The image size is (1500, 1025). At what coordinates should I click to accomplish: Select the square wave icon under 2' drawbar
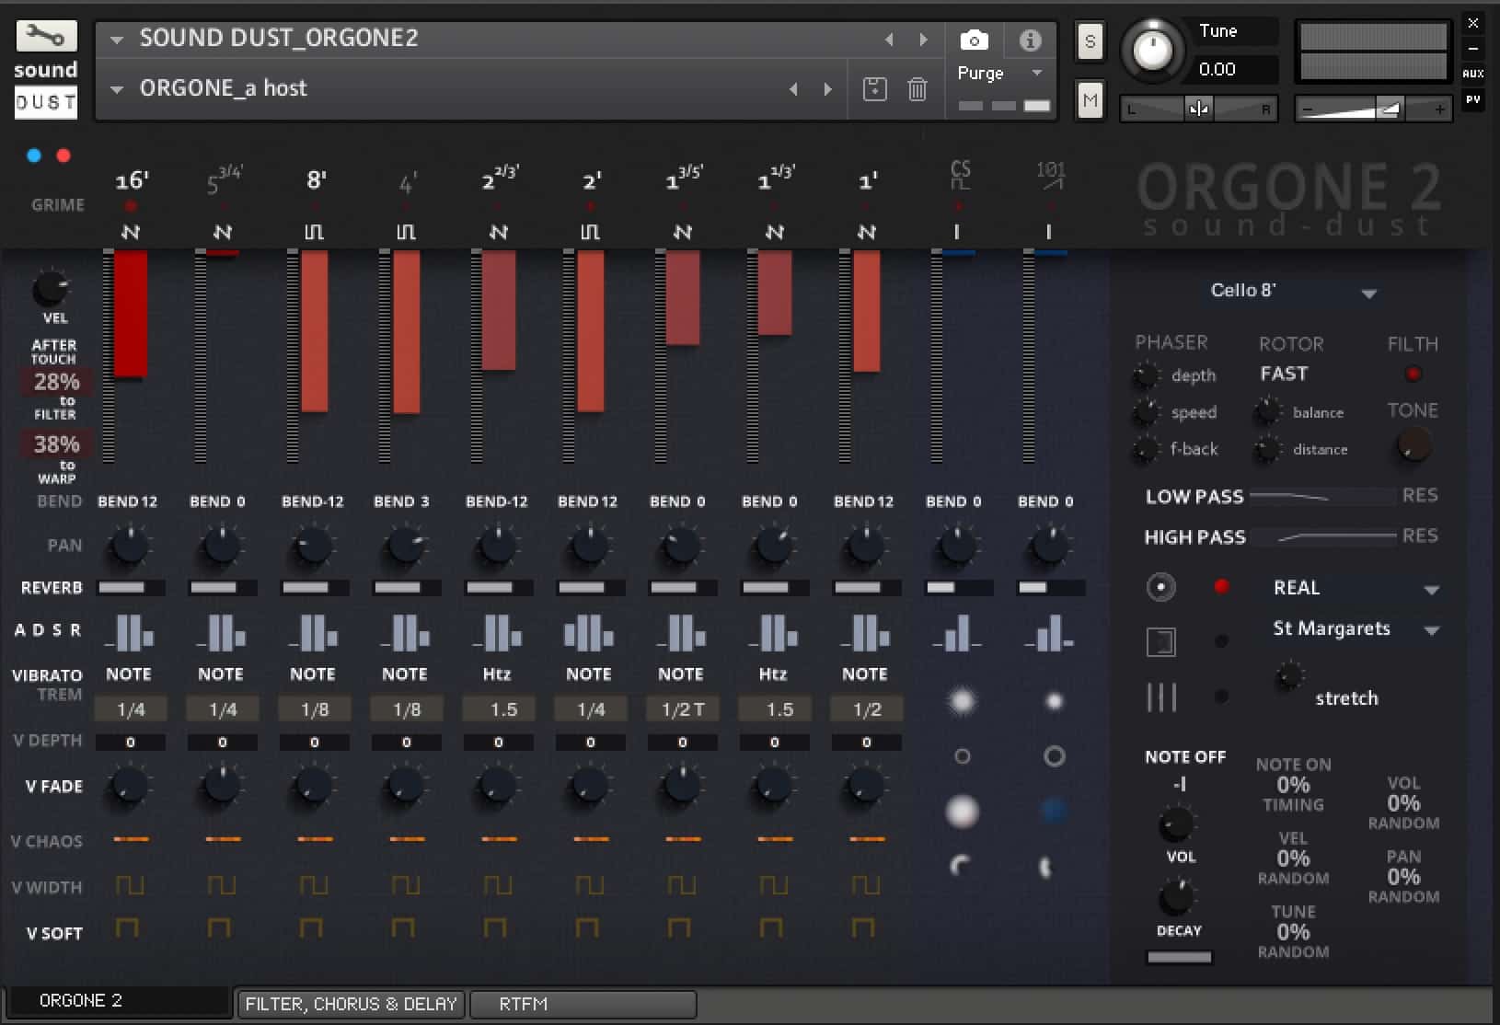(591, 232)
